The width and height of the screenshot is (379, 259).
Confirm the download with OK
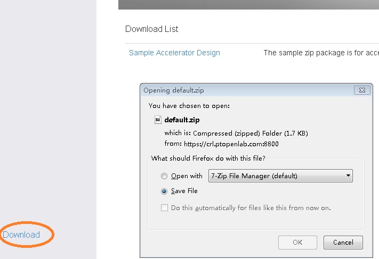(297, 243)
